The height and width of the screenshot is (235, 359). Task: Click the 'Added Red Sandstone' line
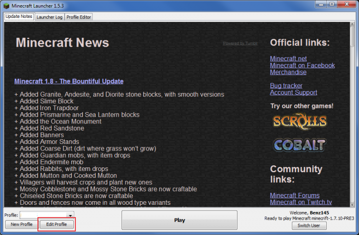49,128
